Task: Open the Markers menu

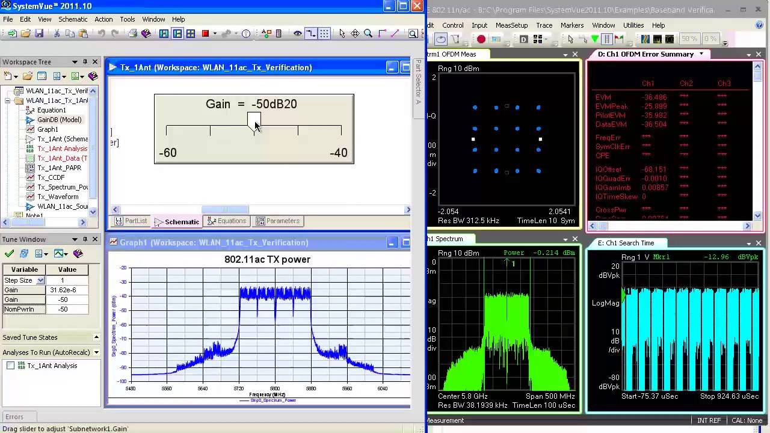Action: tap(572, 25)
